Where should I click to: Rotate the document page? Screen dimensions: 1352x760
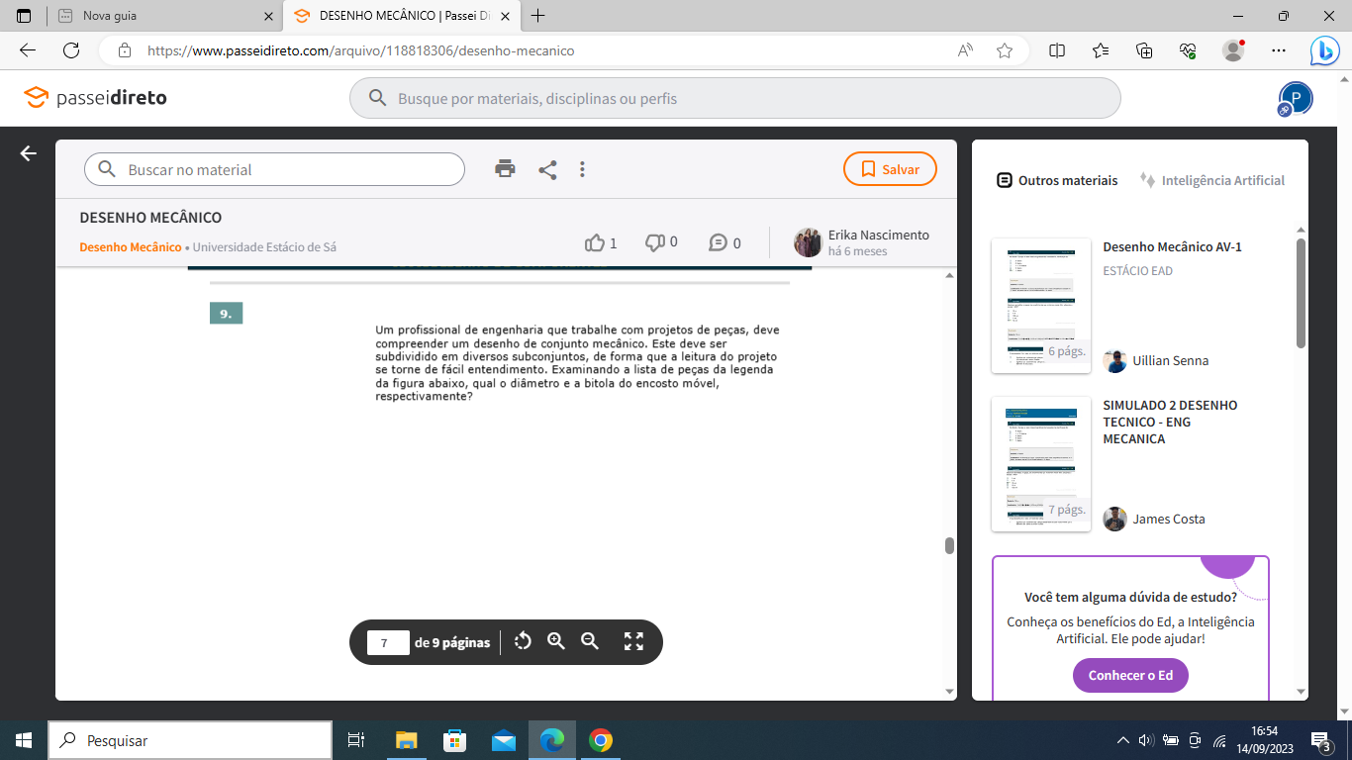click(x=523, y=641)
